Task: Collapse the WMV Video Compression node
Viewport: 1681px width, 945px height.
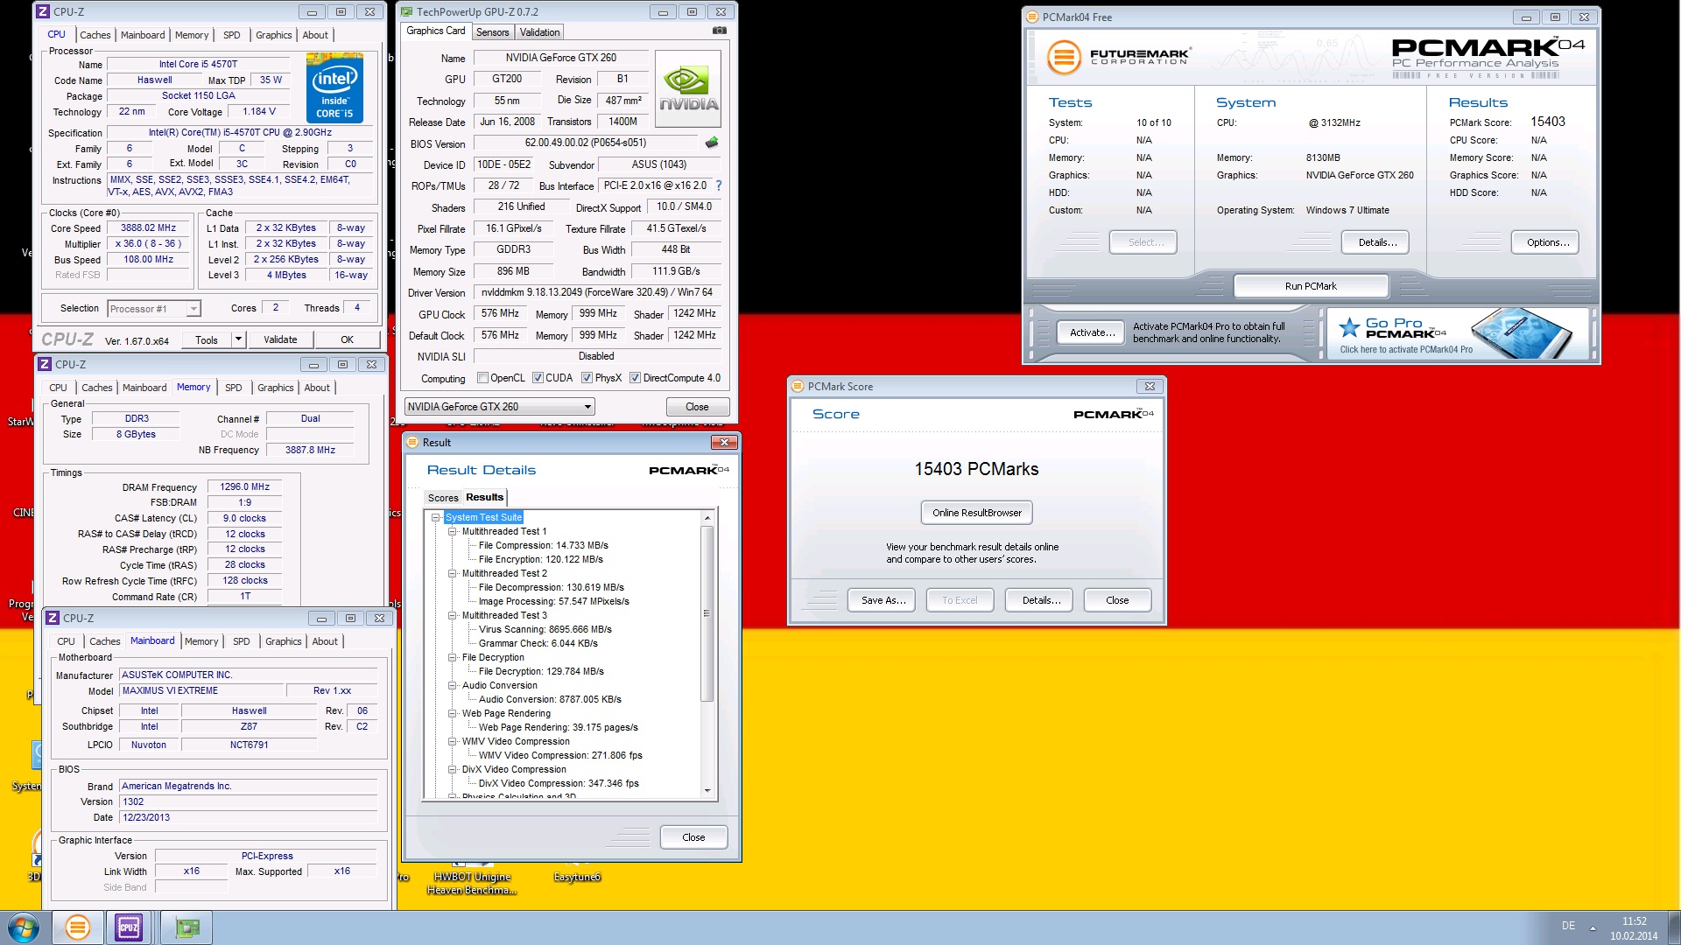Action: (x=453, y=741)
